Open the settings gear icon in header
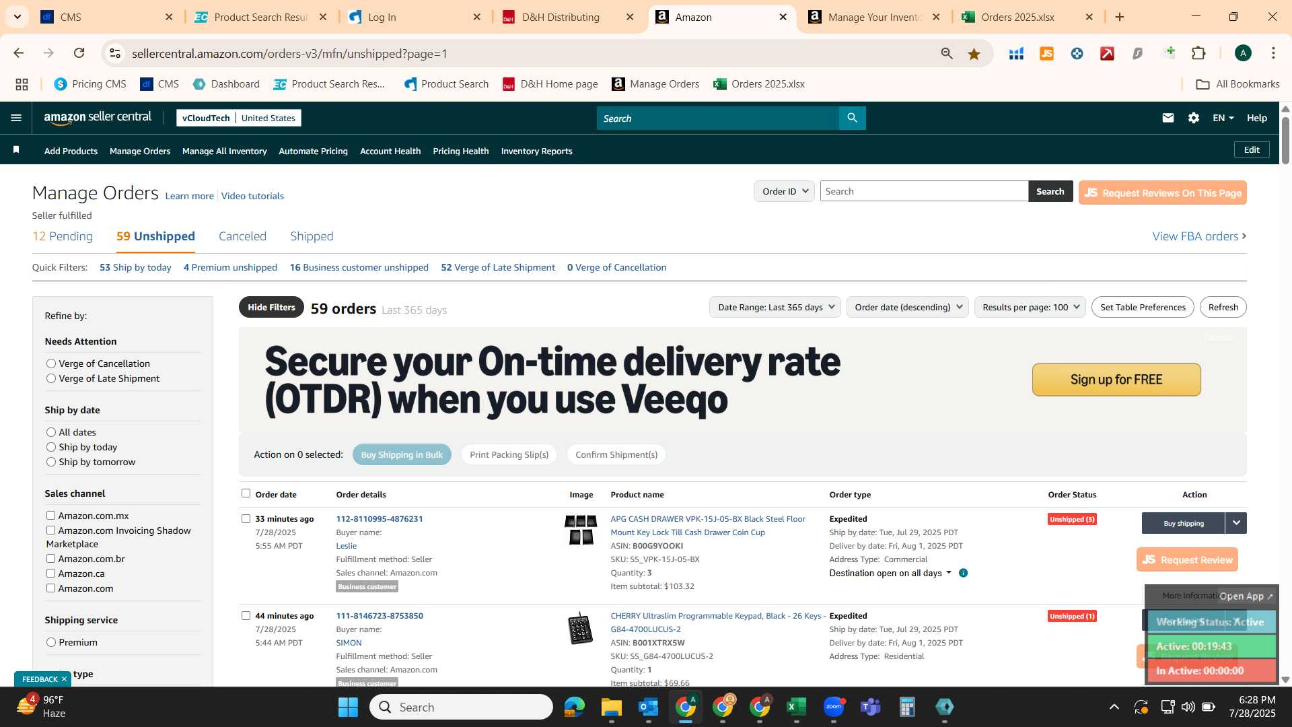 (1193, 118)
